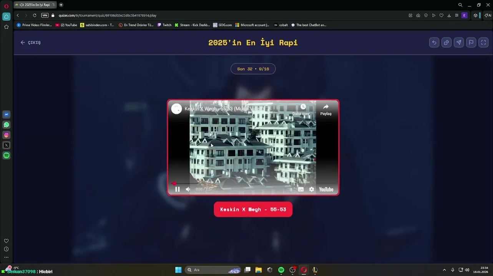Open cobalt bookmark

click(281, 25)
